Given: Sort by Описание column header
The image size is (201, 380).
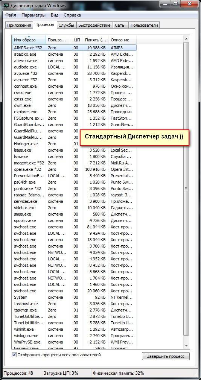Looking at the screenshot, I should 122,40.
